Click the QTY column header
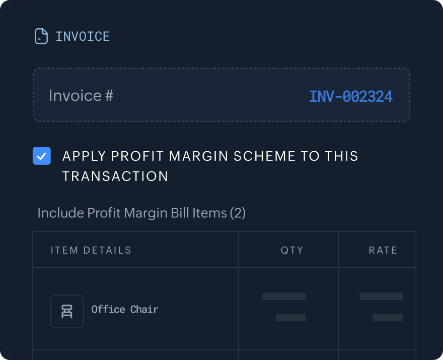This screenshot has width=443, height=360. [292, 250]
